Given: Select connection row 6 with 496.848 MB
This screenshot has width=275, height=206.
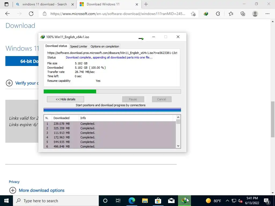Looking at the screenshot, I should [110, 146].
